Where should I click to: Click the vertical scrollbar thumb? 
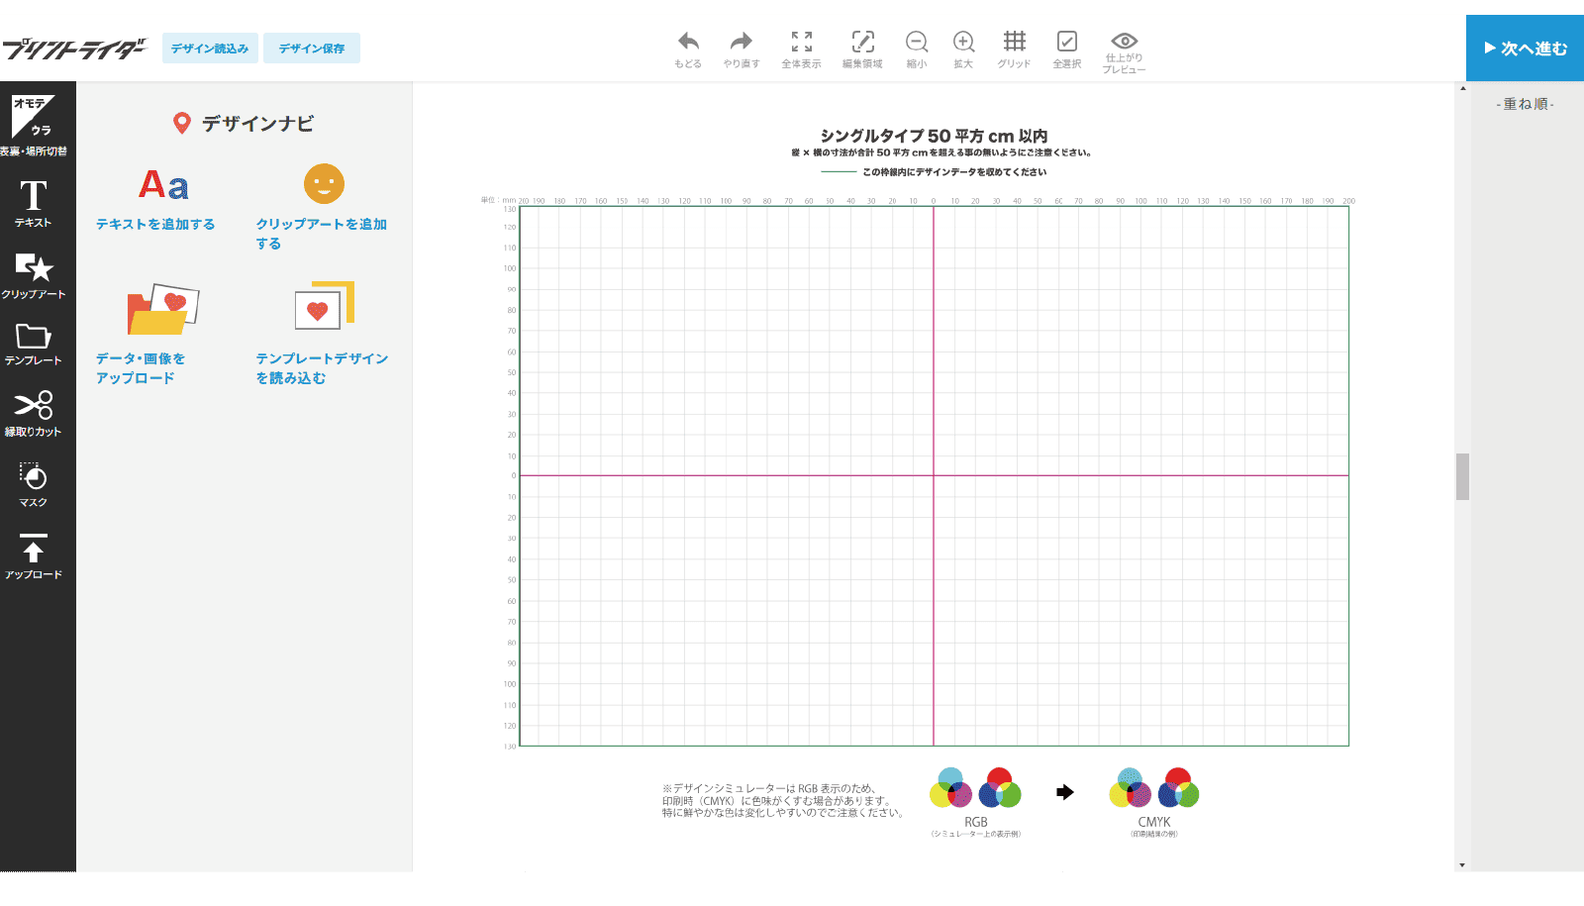(x=1462, y=476)
